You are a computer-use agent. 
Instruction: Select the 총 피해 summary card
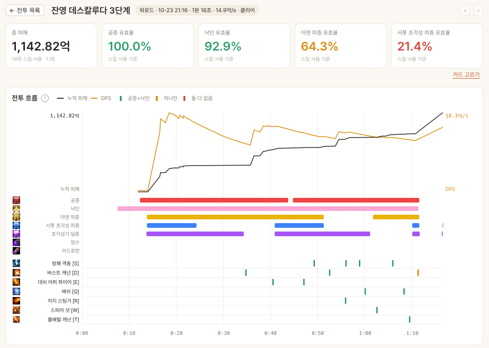tap(51, 46)
